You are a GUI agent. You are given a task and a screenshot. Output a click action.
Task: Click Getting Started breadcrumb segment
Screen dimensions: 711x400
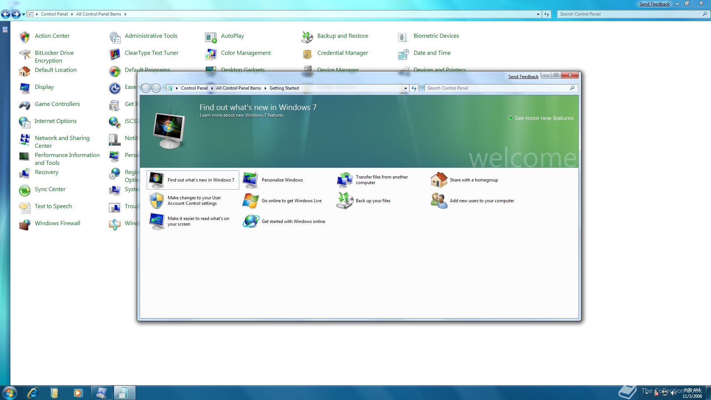284,88
